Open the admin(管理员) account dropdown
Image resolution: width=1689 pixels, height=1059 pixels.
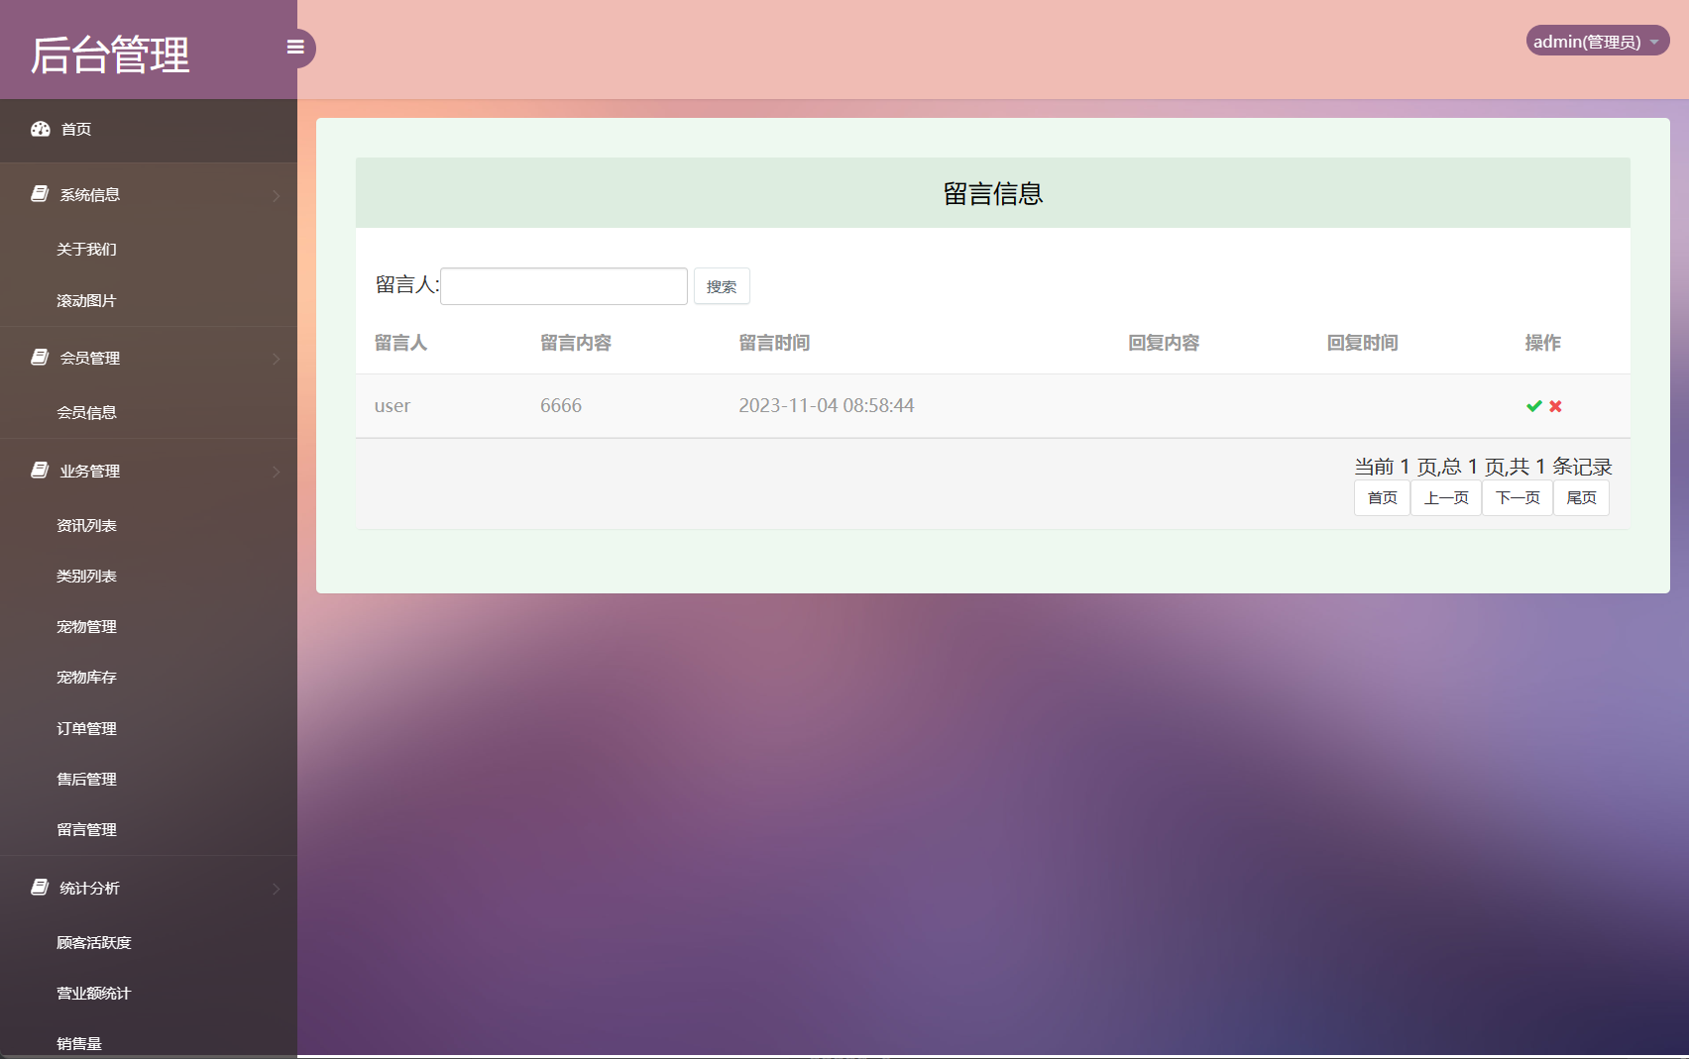[x=1596, y=41]
